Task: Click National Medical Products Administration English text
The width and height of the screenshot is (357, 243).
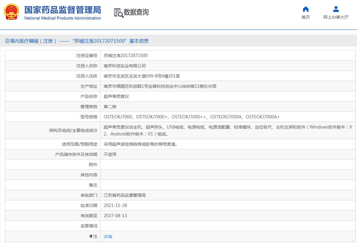Action: [63, 18]
